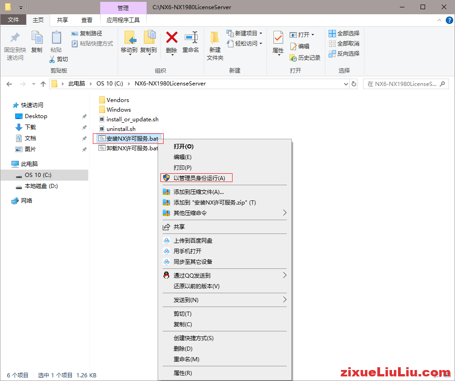Click the Pin to Quick Access icon

click(x=15, y=39)
